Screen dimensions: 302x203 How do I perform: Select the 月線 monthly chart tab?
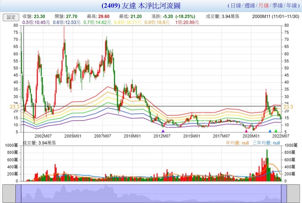tap(263, 5)
